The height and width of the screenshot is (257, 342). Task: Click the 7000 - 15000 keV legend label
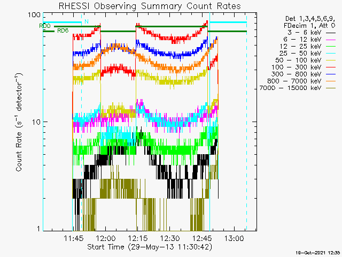290,88
